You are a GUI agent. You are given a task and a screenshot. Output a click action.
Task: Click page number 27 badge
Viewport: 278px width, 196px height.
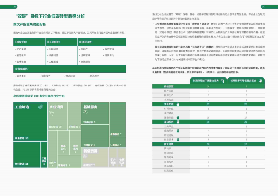(15, 7)
